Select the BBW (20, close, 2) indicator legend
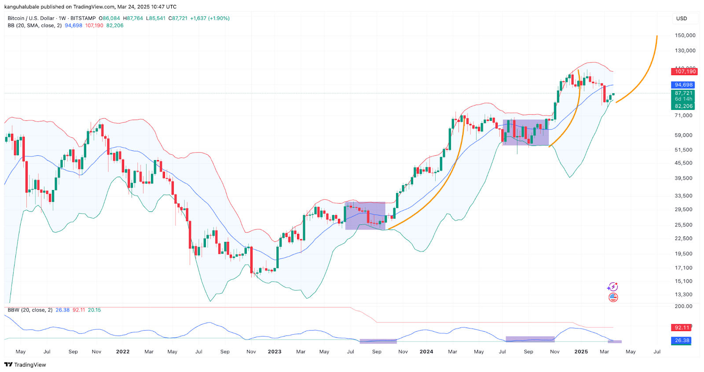Image resolution: width=704 pixels, height=372 pixels. pos(29,310)
